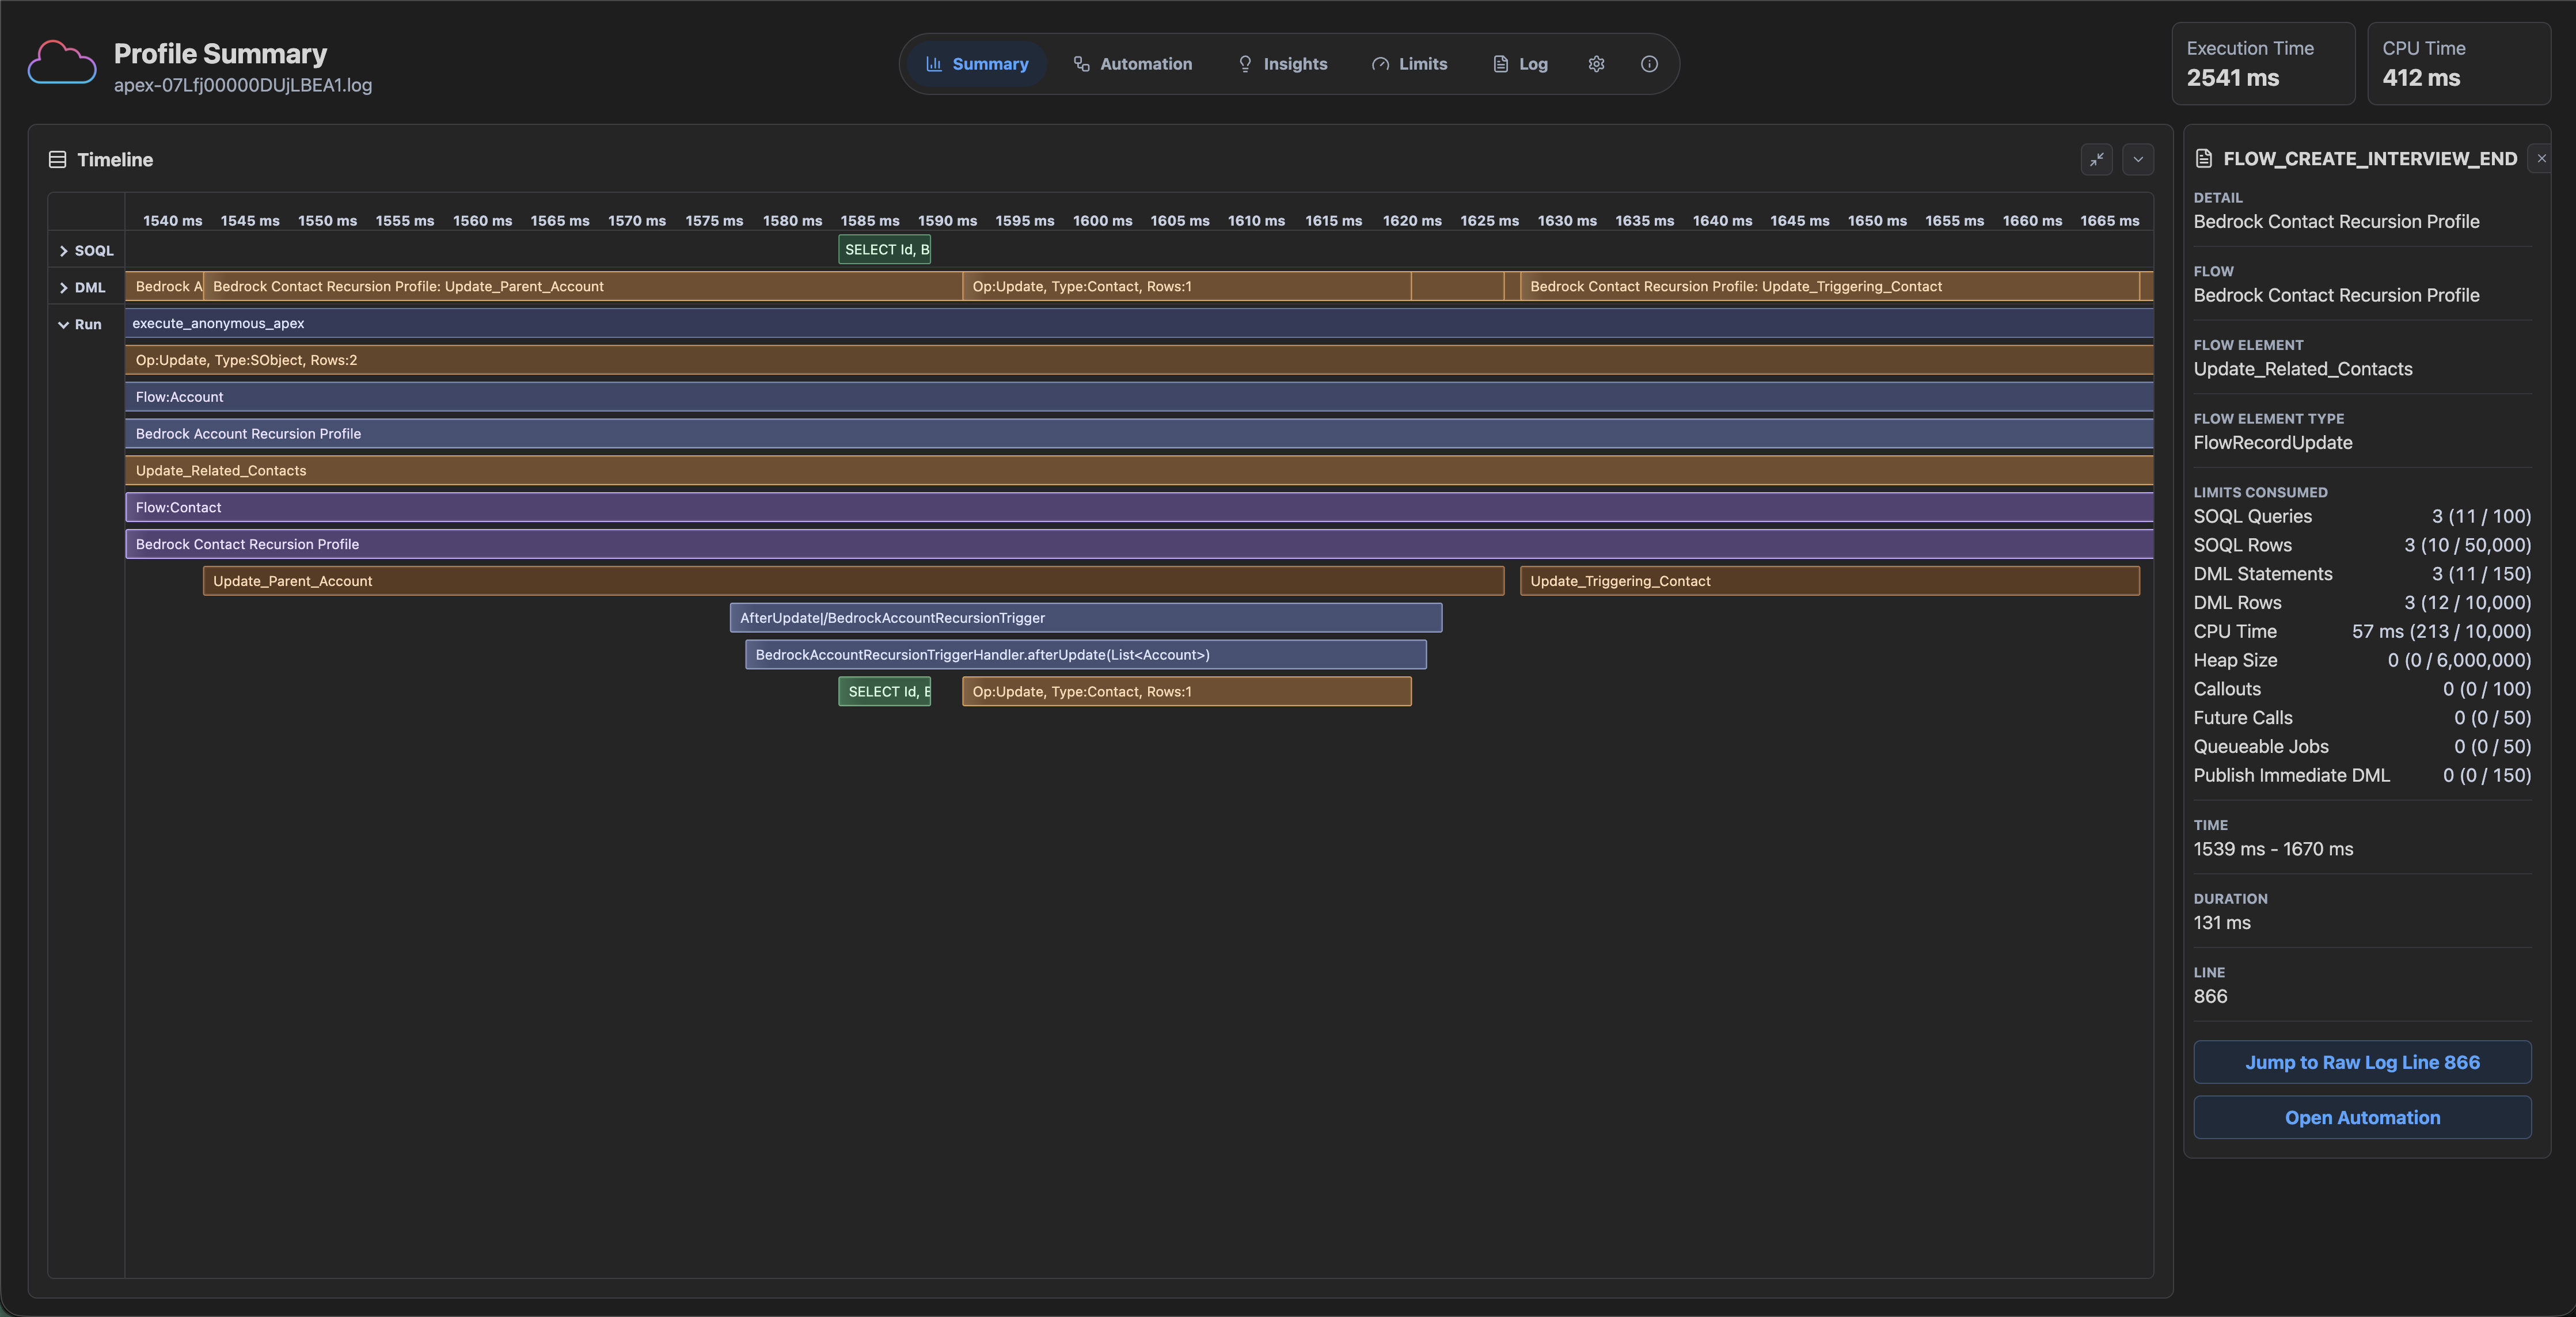Viewport: 2576px width, 1317px height.
Task: Select the execute_anonymous_apex timeline bar
Action: click(1139, 323)
